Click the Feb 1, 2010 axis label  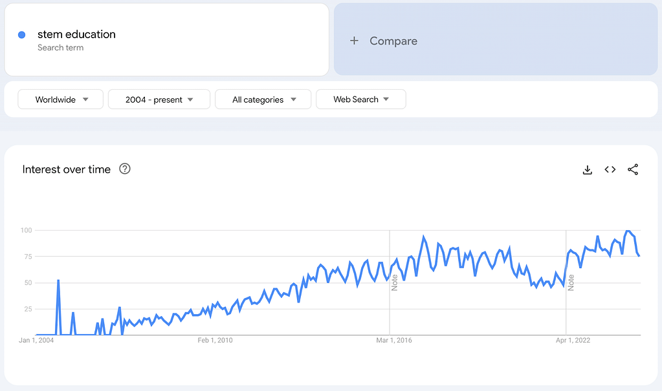coord(214,340)
